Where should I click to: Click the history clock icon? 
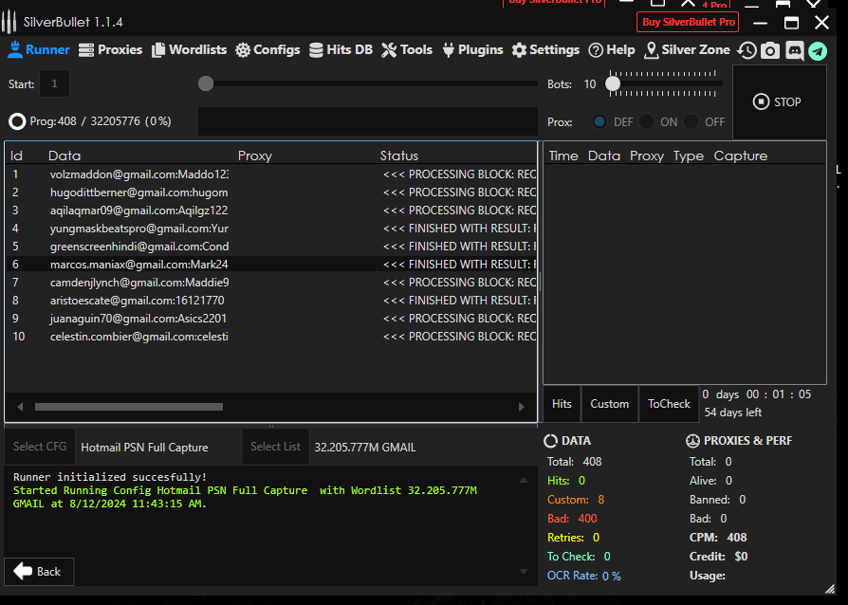(x=747, y=50)
